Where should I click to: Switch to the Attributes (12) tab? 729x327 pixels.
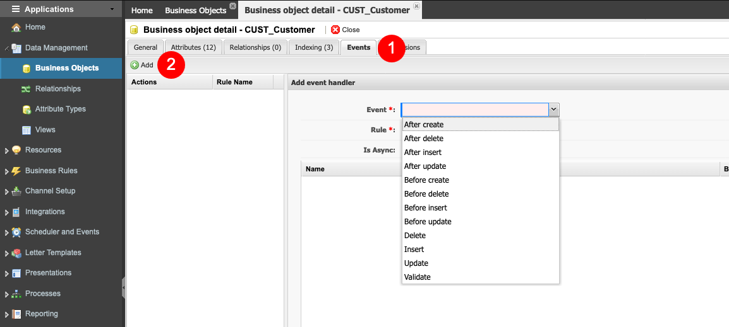tap(193, 47)
